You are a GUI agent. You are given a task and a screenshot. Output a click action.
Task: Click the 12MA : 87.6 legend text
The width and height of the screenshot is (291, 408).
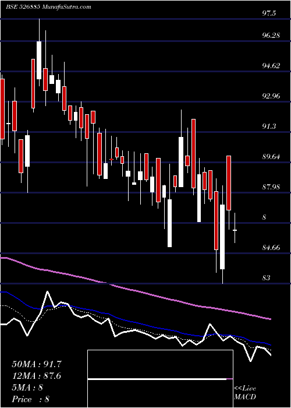pyautogui.click(x=37, y=376)
